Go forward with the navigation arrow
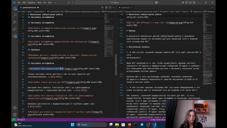The image size is (227, 128). pos(72,2)
